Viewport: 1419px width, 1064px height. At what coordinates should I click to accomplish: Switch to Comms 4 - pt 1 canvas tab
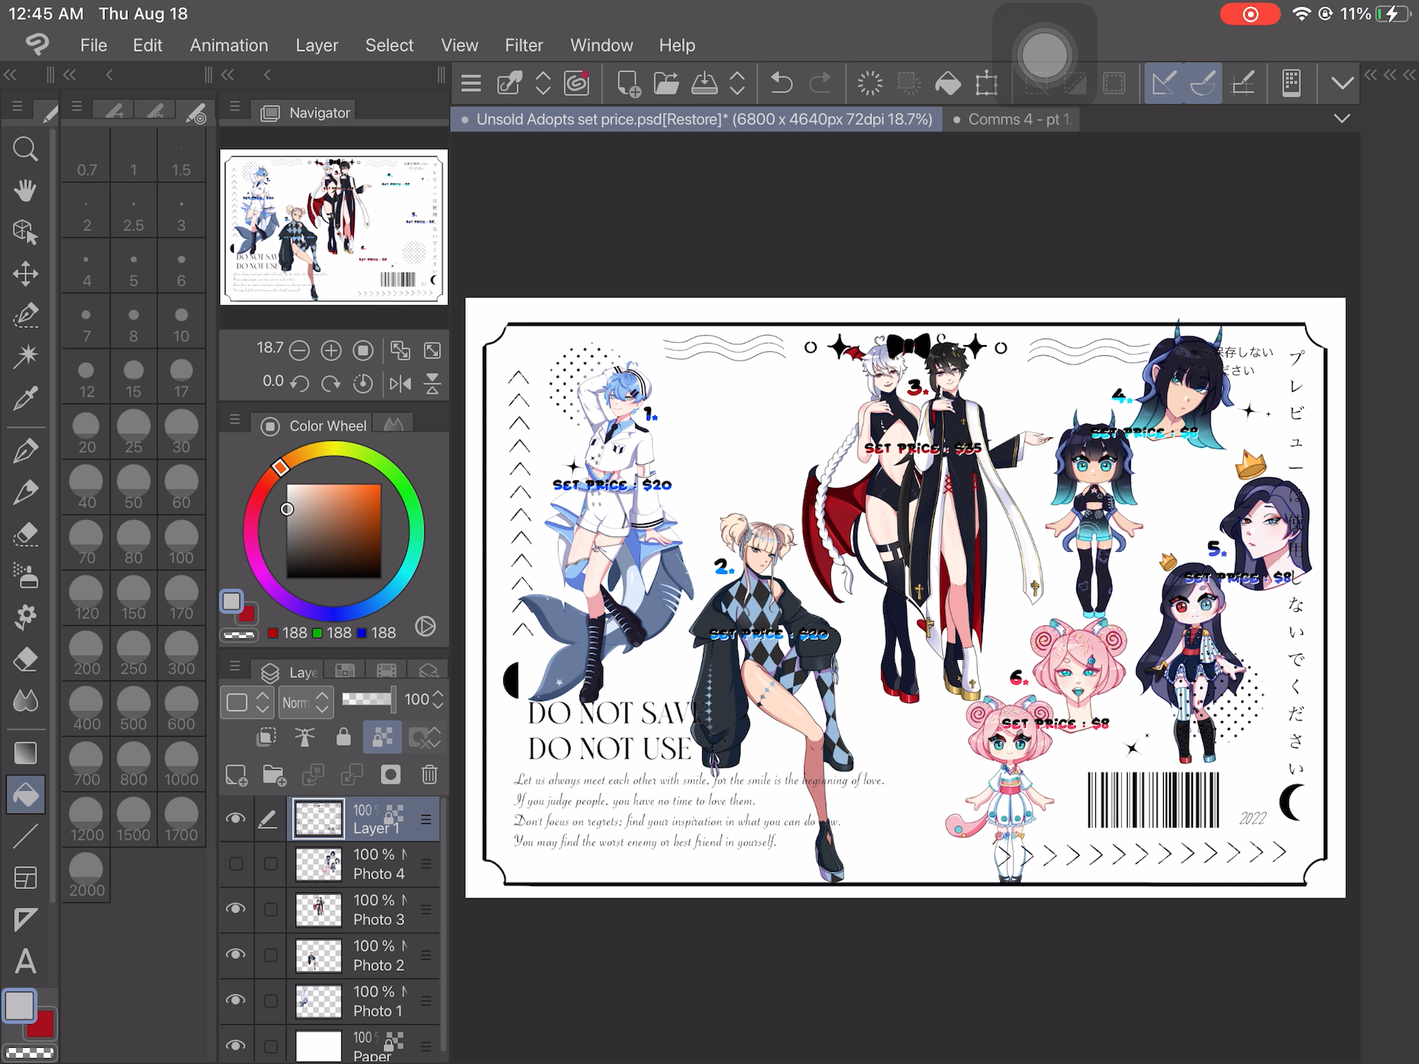(1013, 119)
